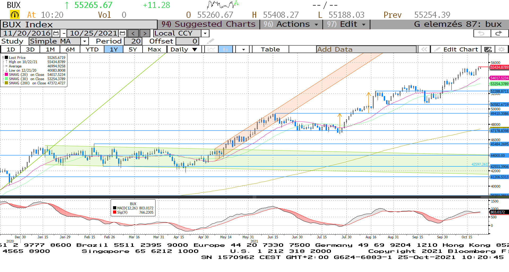Open chart settings gear icon
The height and width of the screenshot is (272, 509).
501,49
